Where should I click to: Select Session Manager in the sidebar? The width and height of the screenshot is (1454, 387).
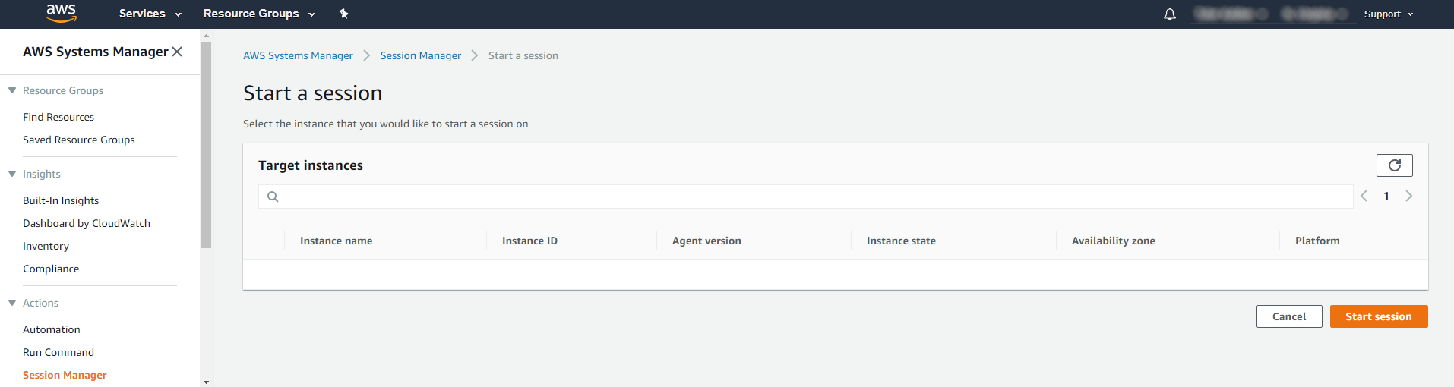pyautogui.click(x=65, y=375)
